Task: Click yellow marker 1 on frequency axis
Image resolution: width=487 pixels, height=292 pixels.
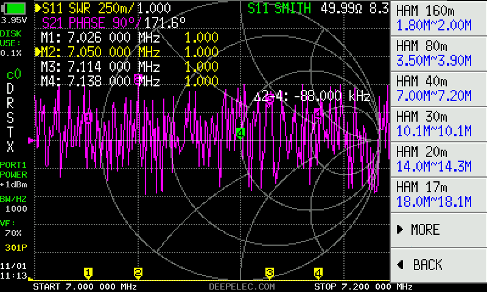Action: [x=88, y=273]
